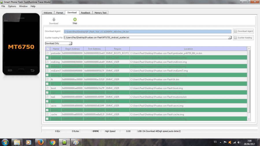Click the Download Agent button label
This screenshot has height=146, width=260.
245,31
